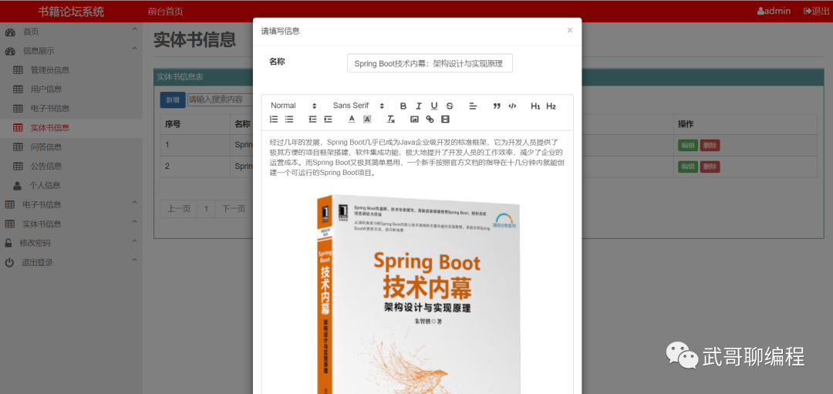Insert a blockquote with the quote icon

[x=497, y=106]
